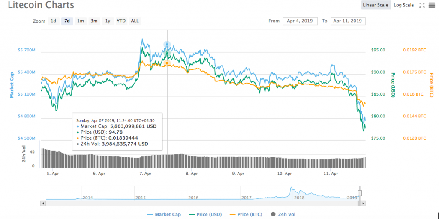Click the green Price USD hover marker
The width and height of the screenshot is (439, 219).
click(x=167, y=53)
